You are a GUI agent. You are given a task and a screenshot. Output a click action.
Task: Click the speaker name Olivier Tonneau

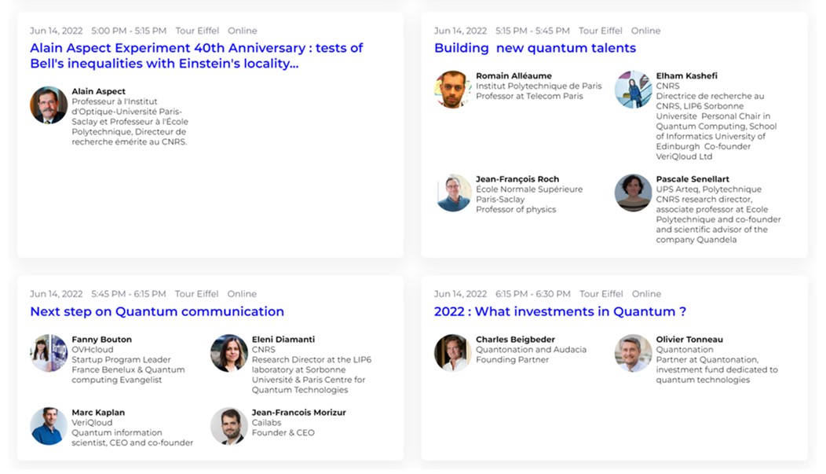[689, 340]
